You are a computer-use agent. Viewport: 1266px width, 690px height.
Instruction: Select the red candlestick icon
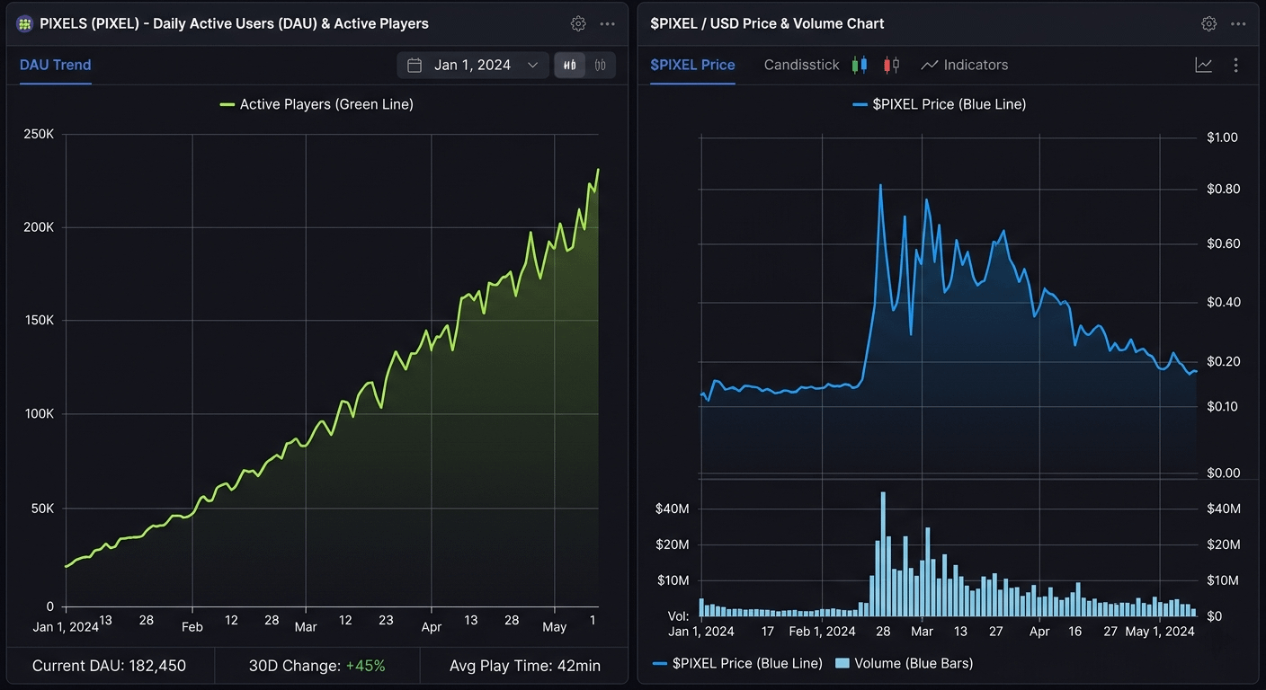pyautogui.click(x=891, y=65)
